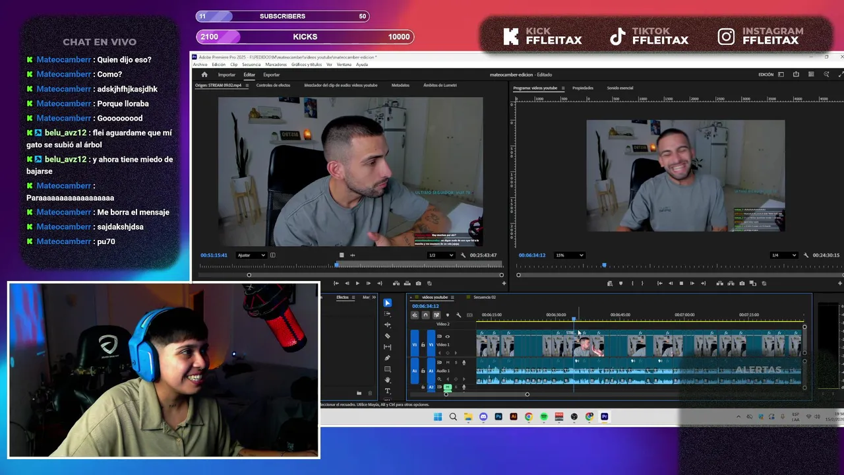Click program monitor playhead scrubber
This screenshot has height=475, width=844.
point(604,265)
